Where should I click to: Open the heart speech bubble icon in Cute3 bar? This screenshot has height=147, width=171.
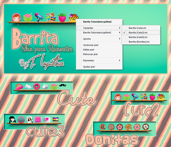pos(47,120)
